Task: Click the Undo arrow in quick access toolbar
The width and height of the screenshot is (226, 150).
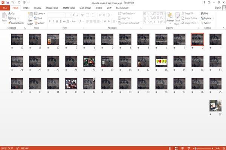Action: click(13, 3)
